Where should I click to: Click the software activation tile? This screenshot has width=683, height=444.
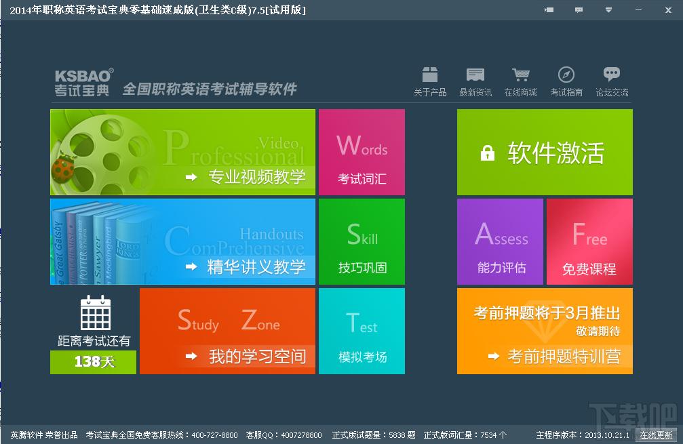click(x=545, y=152)
